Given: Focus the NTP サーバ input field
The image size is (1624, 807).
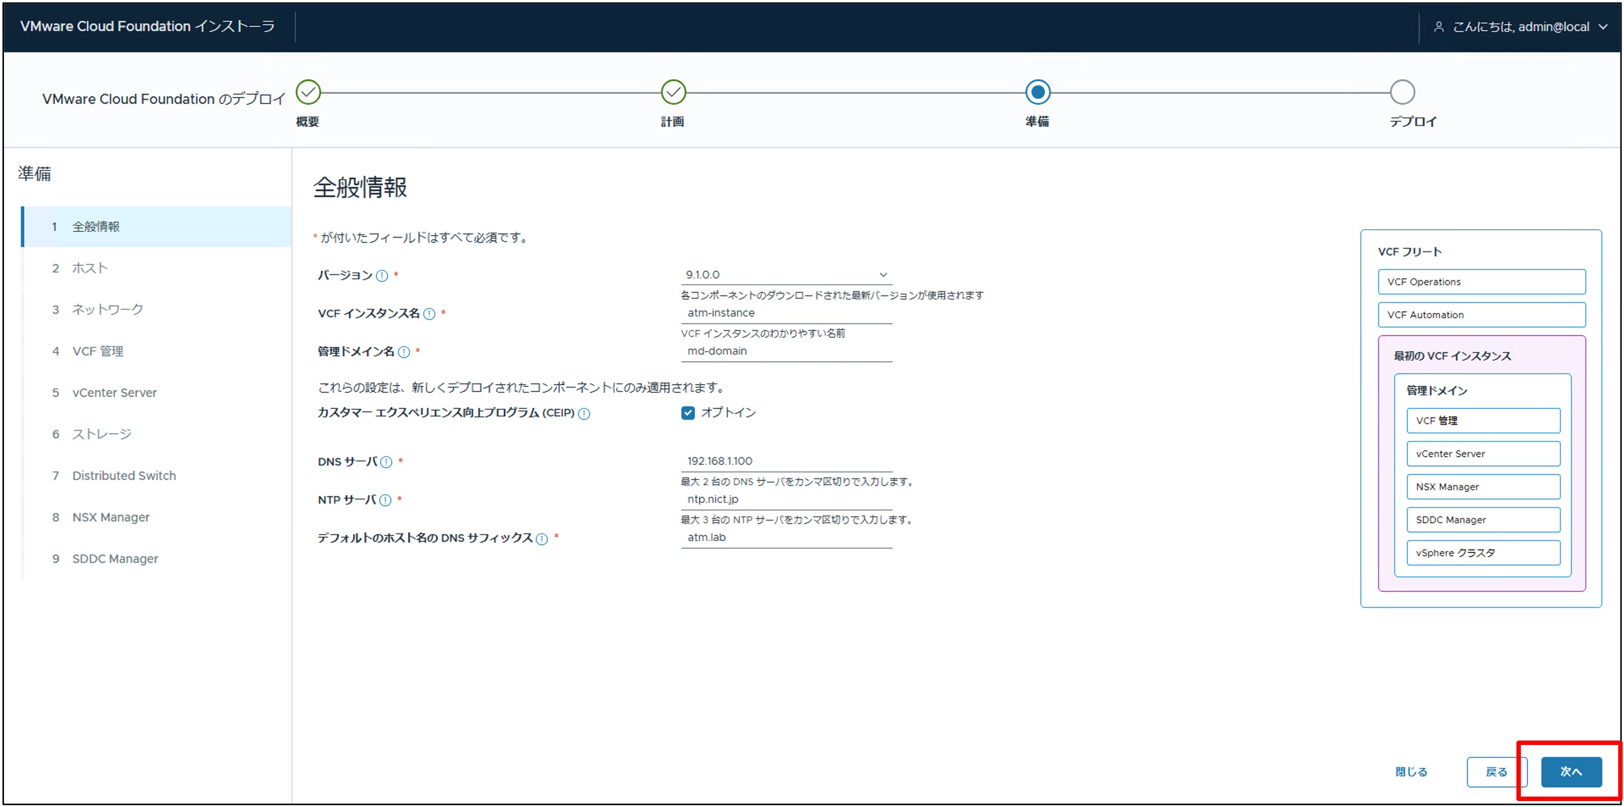Looking at the screenshot, I should tap(786, 499).
